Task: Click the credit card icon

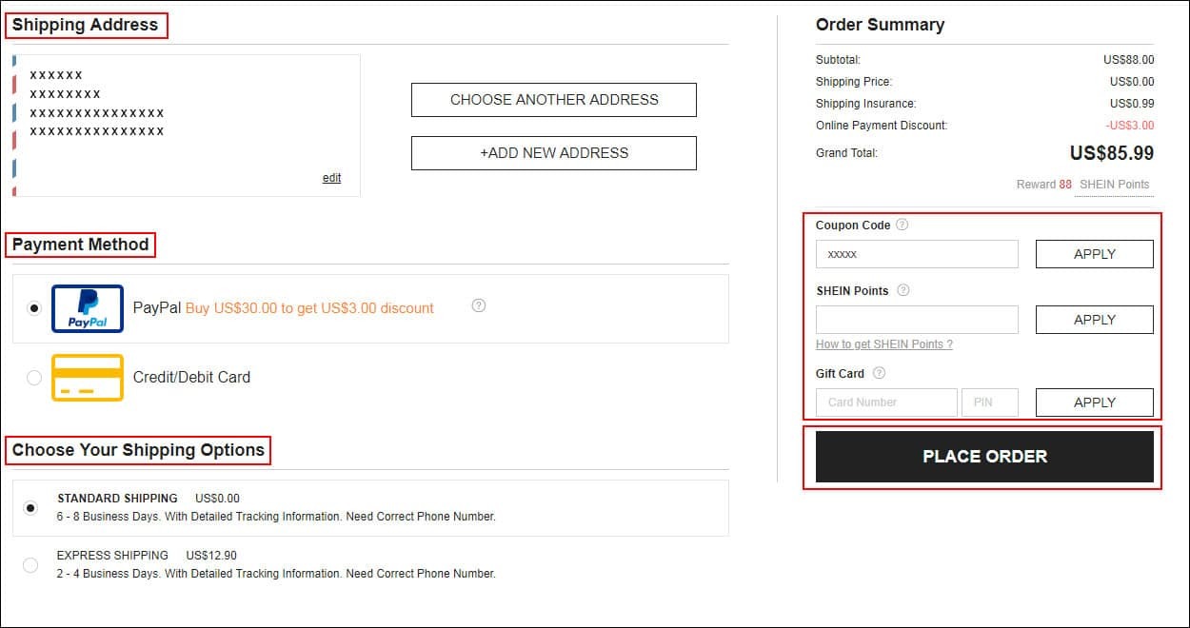Action: click(x=88, y=377)
